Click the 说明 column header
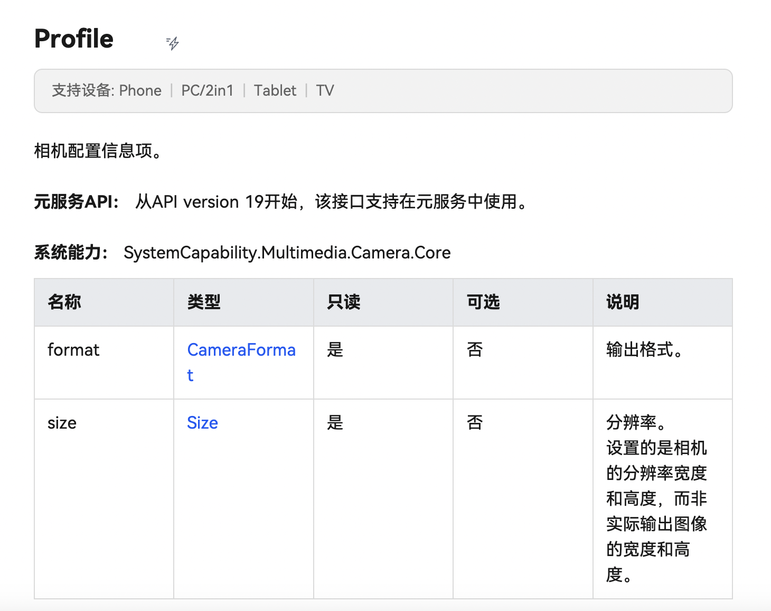This screenshot has height=611, width=771. 623,302
